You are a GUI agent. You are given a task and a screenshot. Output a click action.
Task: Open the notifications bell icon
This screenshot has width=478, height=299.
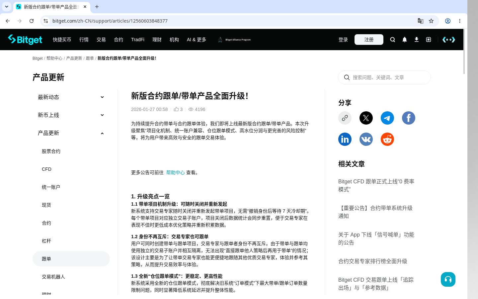(404, 40)
